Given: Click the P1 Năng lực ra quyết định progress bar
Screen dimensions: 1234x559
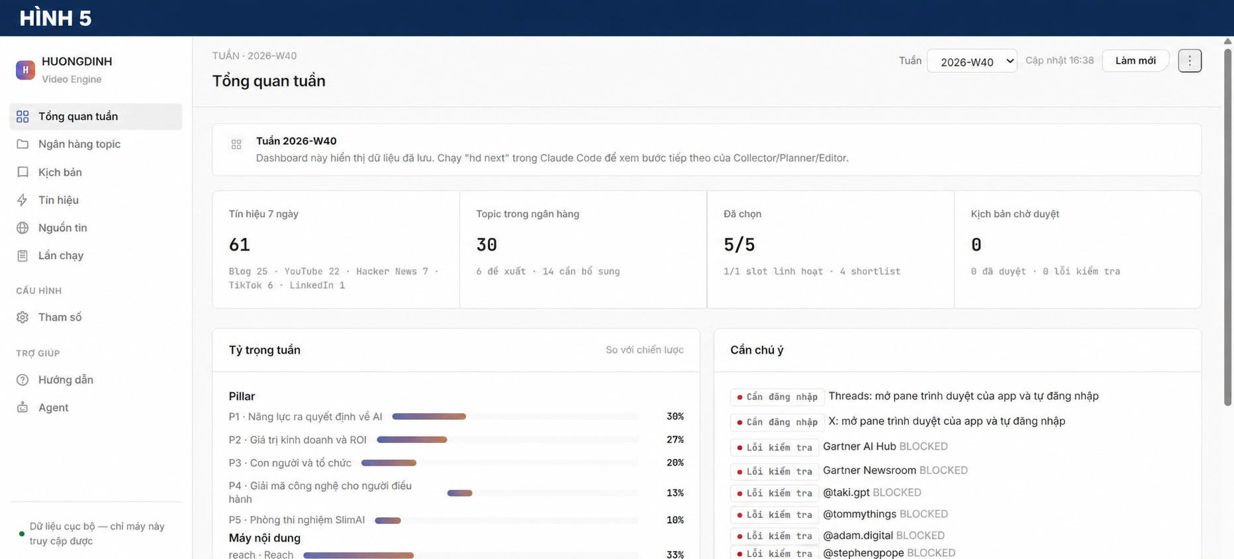Looking at the screenshot, I should pyautogui.click(x=516, y=417).
